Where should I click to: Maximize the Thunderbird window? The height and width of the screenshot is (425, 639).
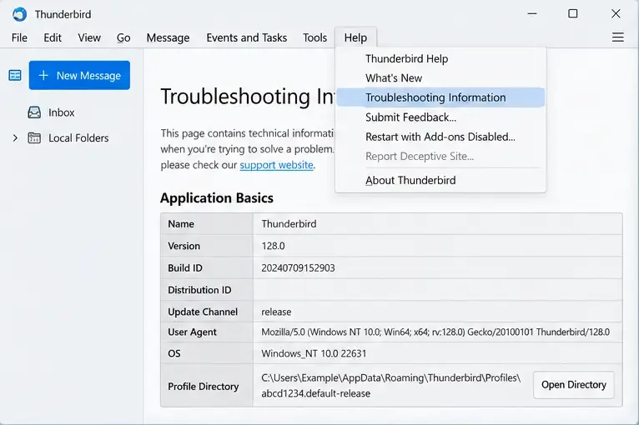(572, 14)
